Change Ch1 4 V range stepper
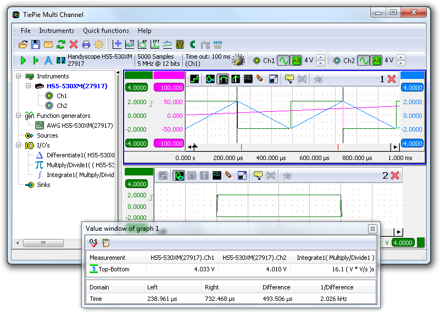The image size is (440, 313). click(321, 60)
